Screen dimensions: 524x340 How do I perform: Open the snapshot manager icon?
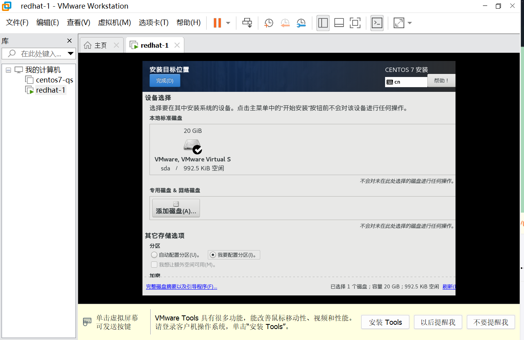tap(301, 23)
